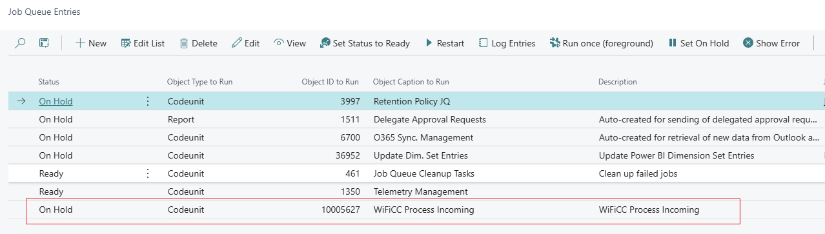The image size is (825, 234).
Task: Click Set Status to Ready
Action: pyautogui.click(x=365, y=43)
